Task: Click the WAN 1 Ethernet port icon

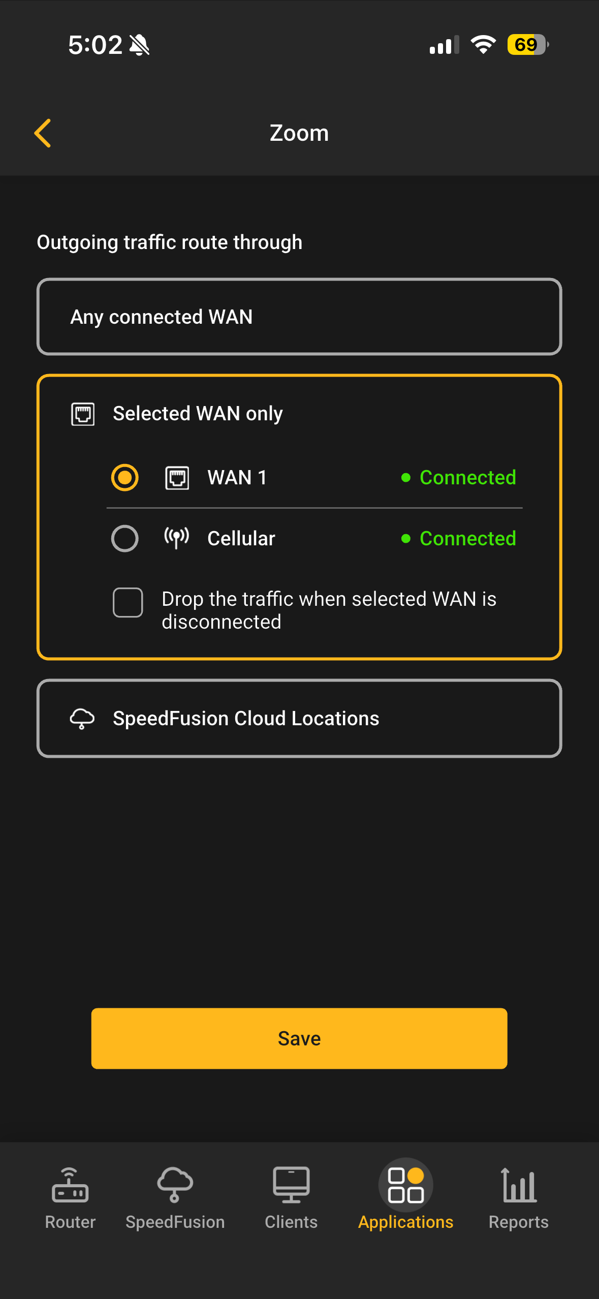Action: click(177, 478)
